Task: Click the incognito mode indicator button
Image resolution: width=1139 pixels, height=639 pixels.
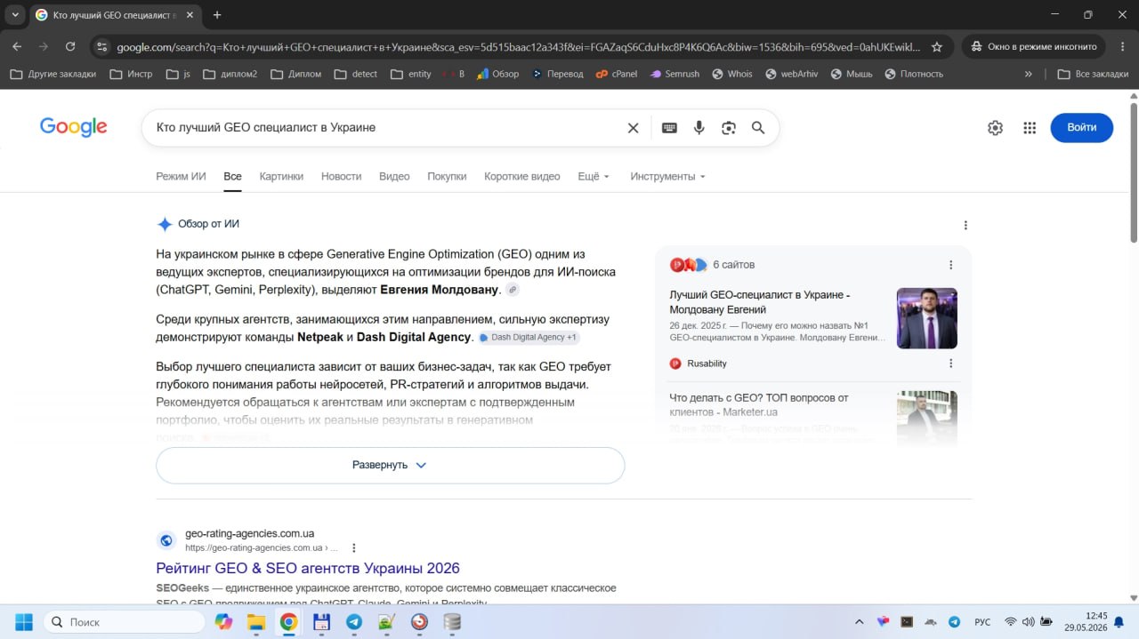Action: (x=1034, y=46)
